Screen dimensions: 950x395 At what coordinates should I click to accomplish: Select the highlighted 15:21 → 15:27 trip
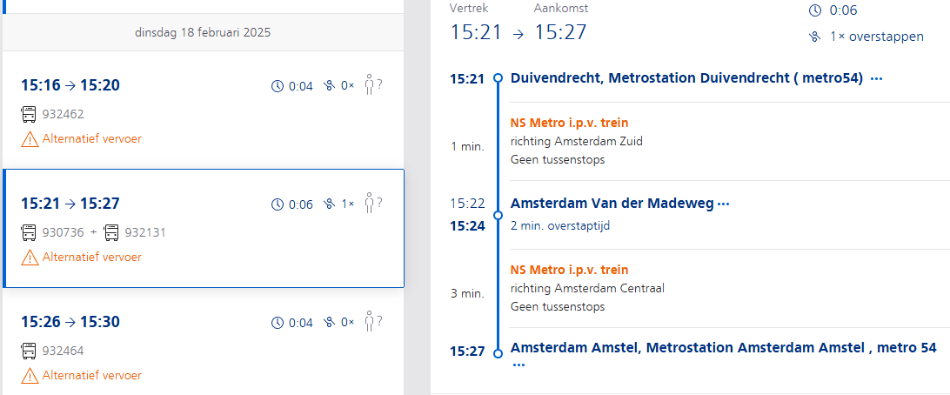tap(204, 229)
